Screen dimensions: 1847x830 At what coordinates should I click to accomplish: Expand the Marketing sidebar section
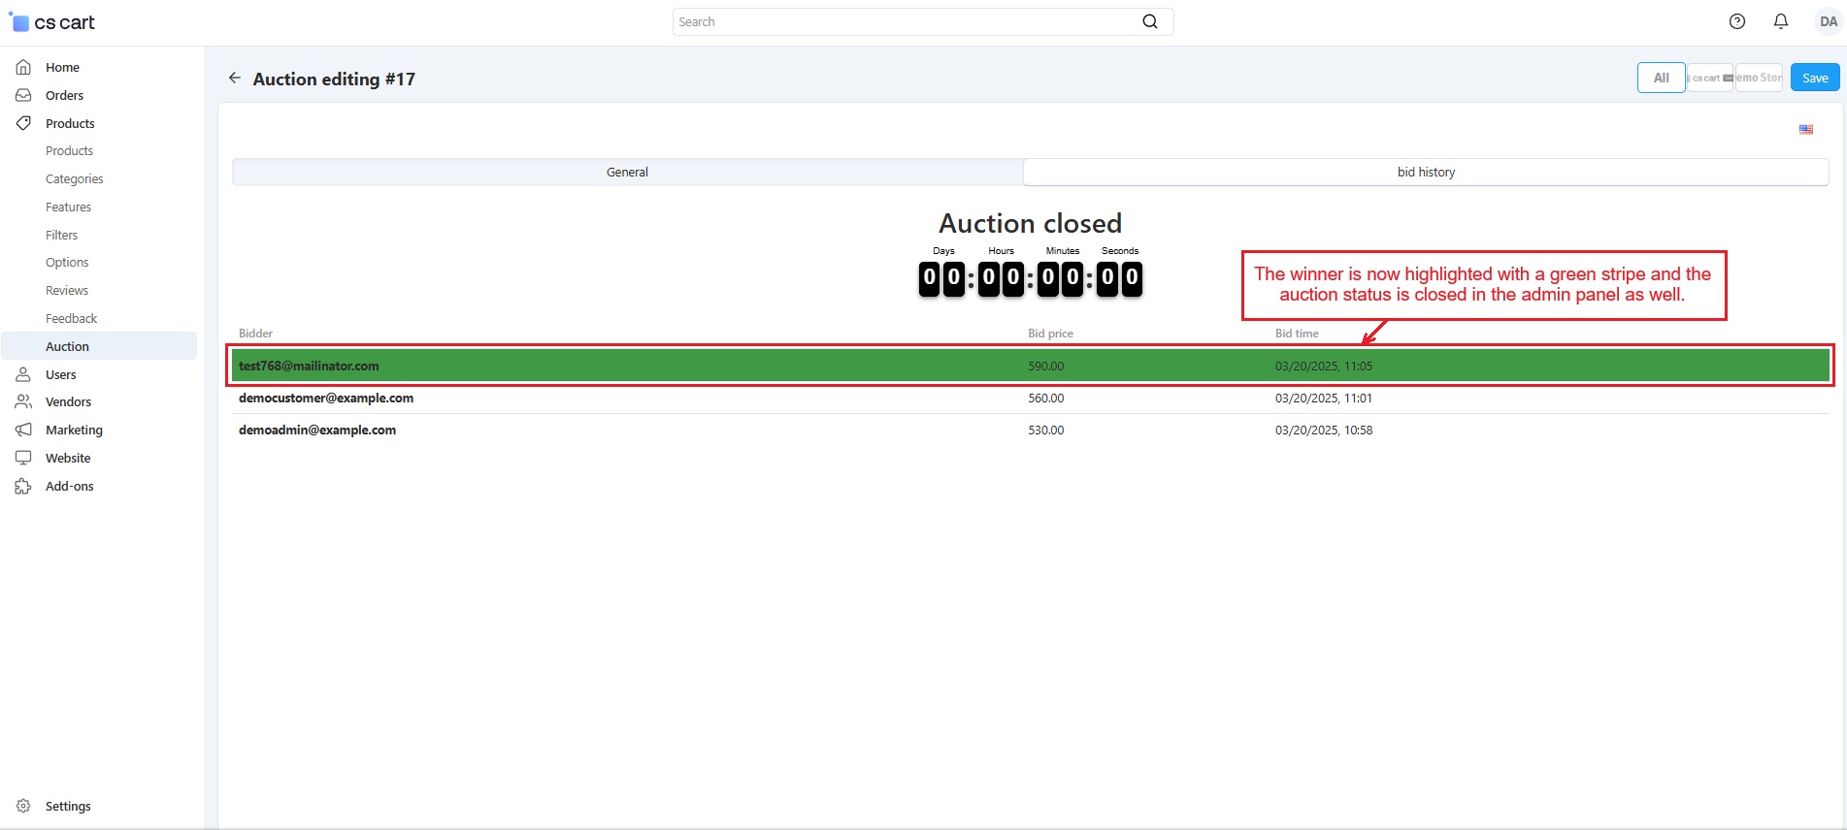coord(74,430)
